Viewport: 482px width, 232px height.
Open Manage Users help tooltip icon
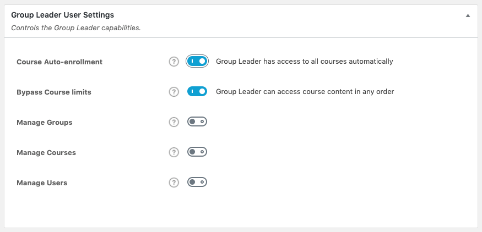tap(174, 183)
